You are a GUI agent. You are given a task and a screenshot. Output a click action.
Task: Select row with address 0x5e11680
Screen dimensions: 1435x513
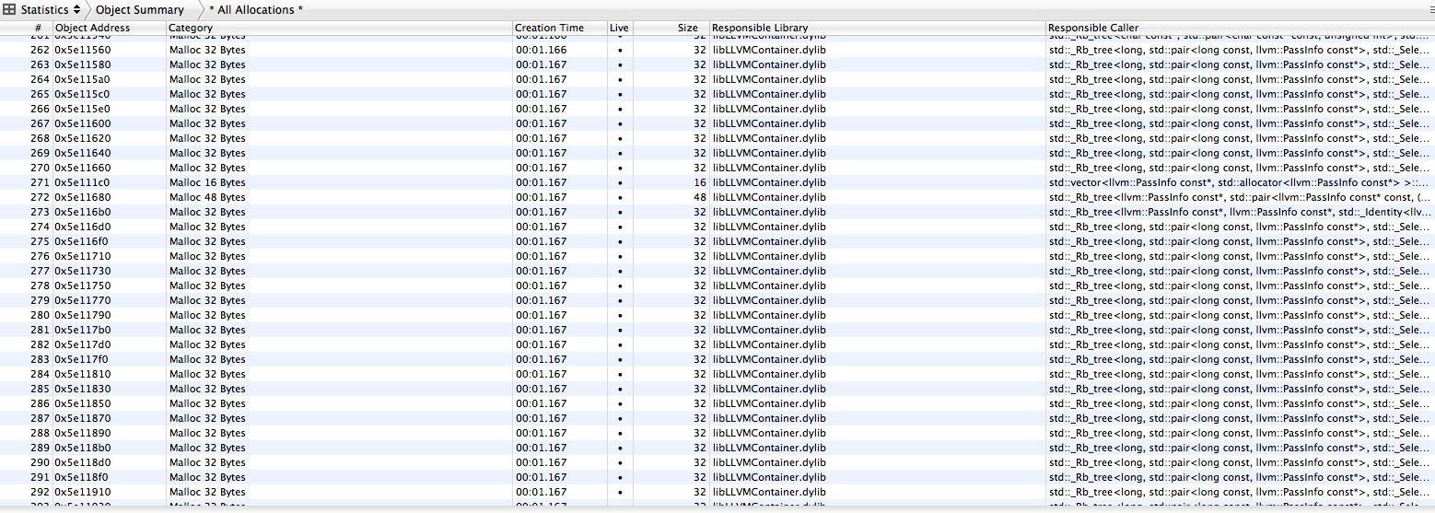click(717, 197)
